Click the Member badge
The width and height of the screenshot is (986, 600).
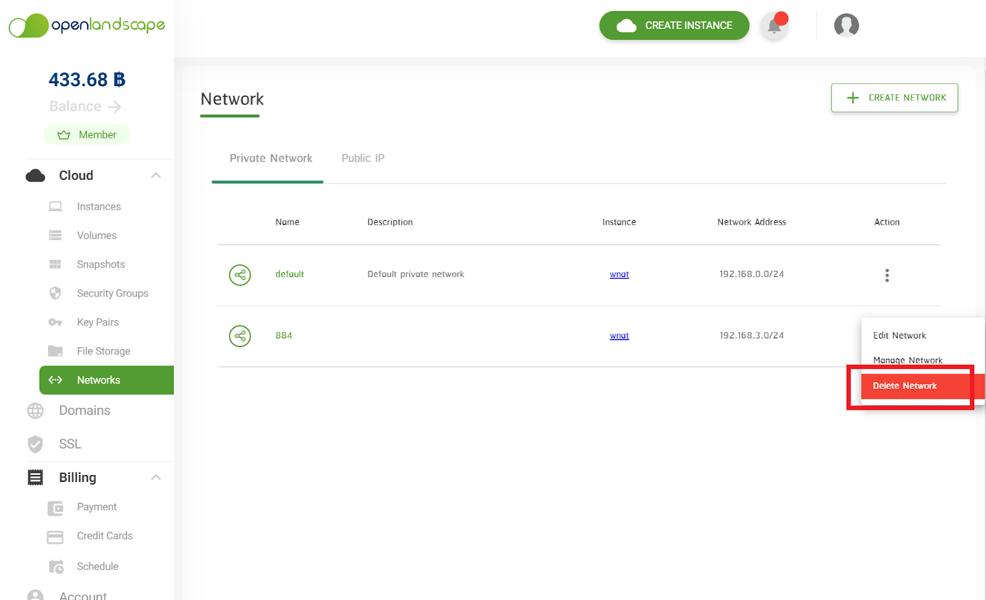87,135
